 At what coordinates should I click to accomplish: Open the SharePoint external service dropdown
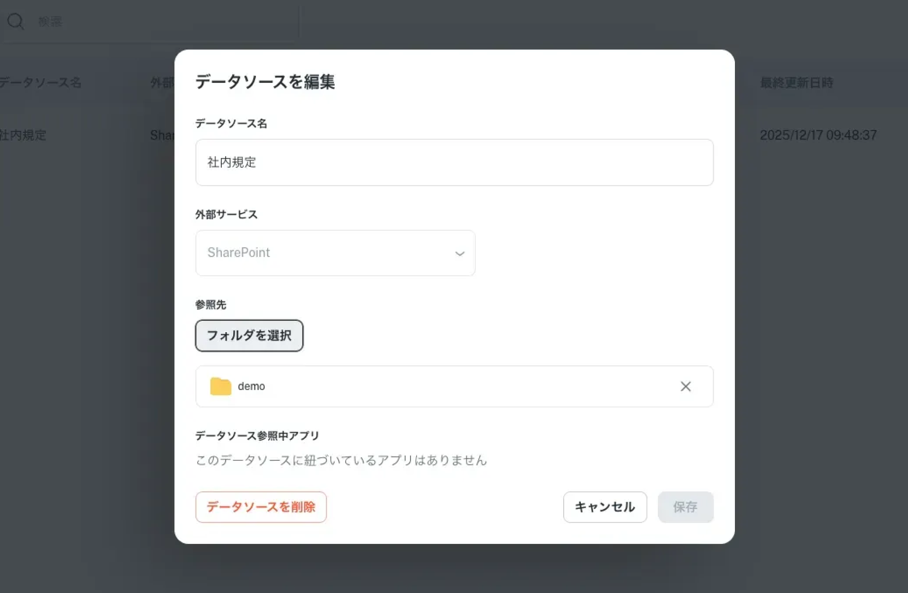335,253
